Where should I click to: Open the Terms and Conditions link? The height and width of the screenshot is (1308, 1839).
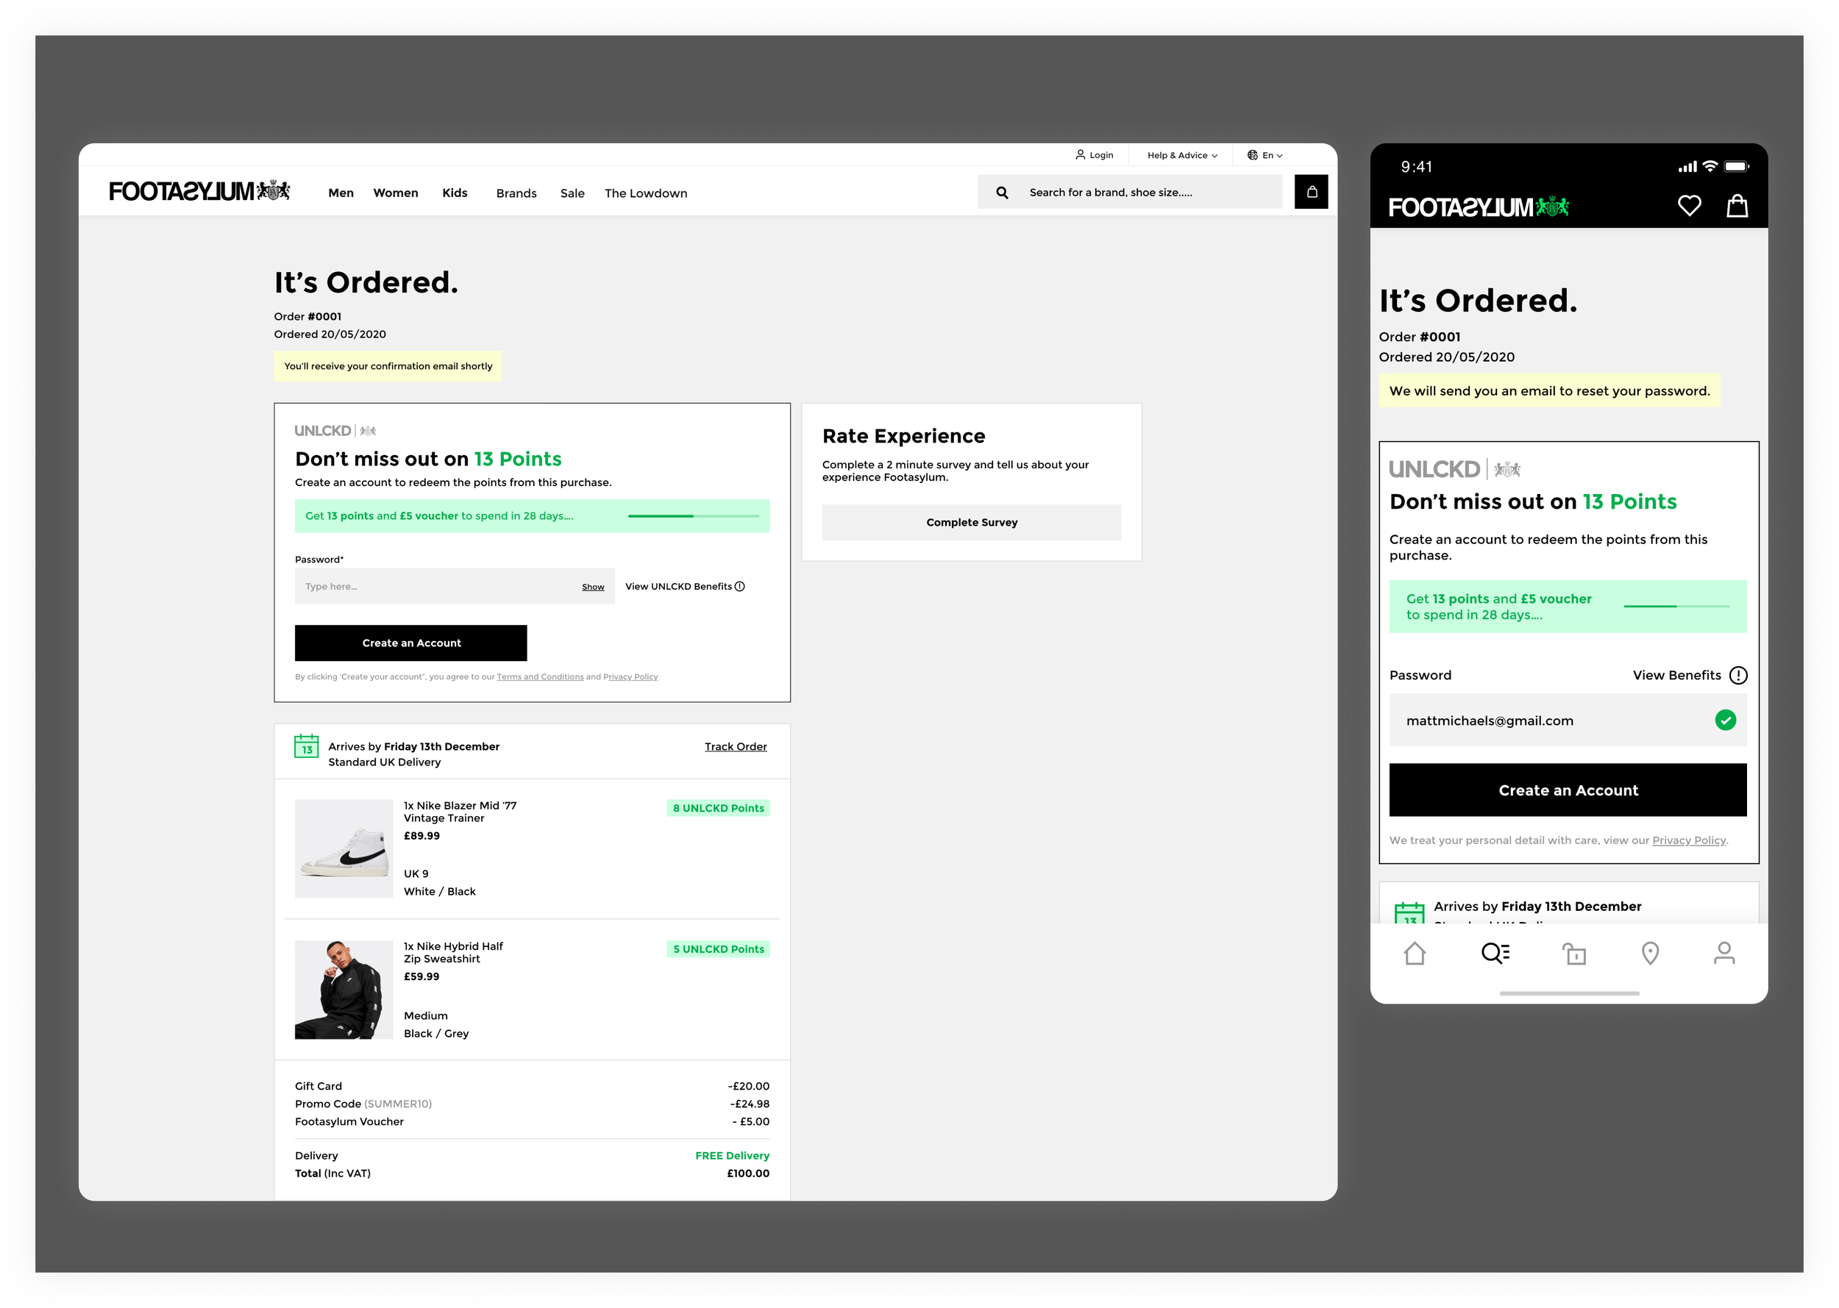(x=540, y=677)
